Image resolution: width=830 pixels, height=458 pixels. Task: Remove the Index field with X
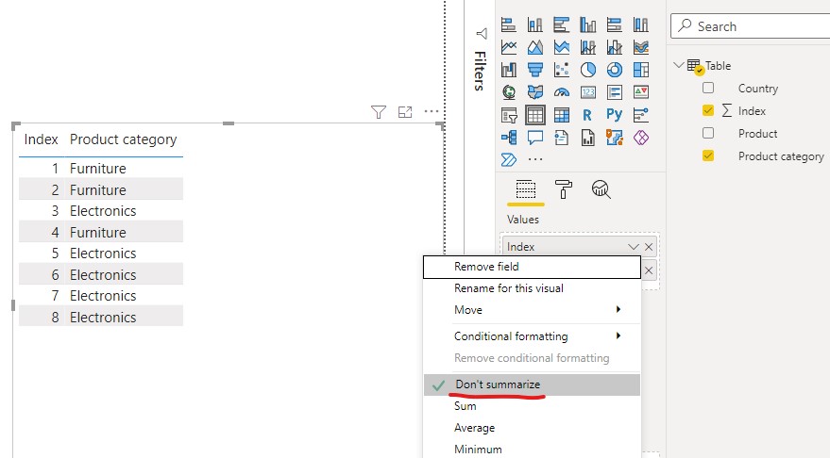coord(649,247)
